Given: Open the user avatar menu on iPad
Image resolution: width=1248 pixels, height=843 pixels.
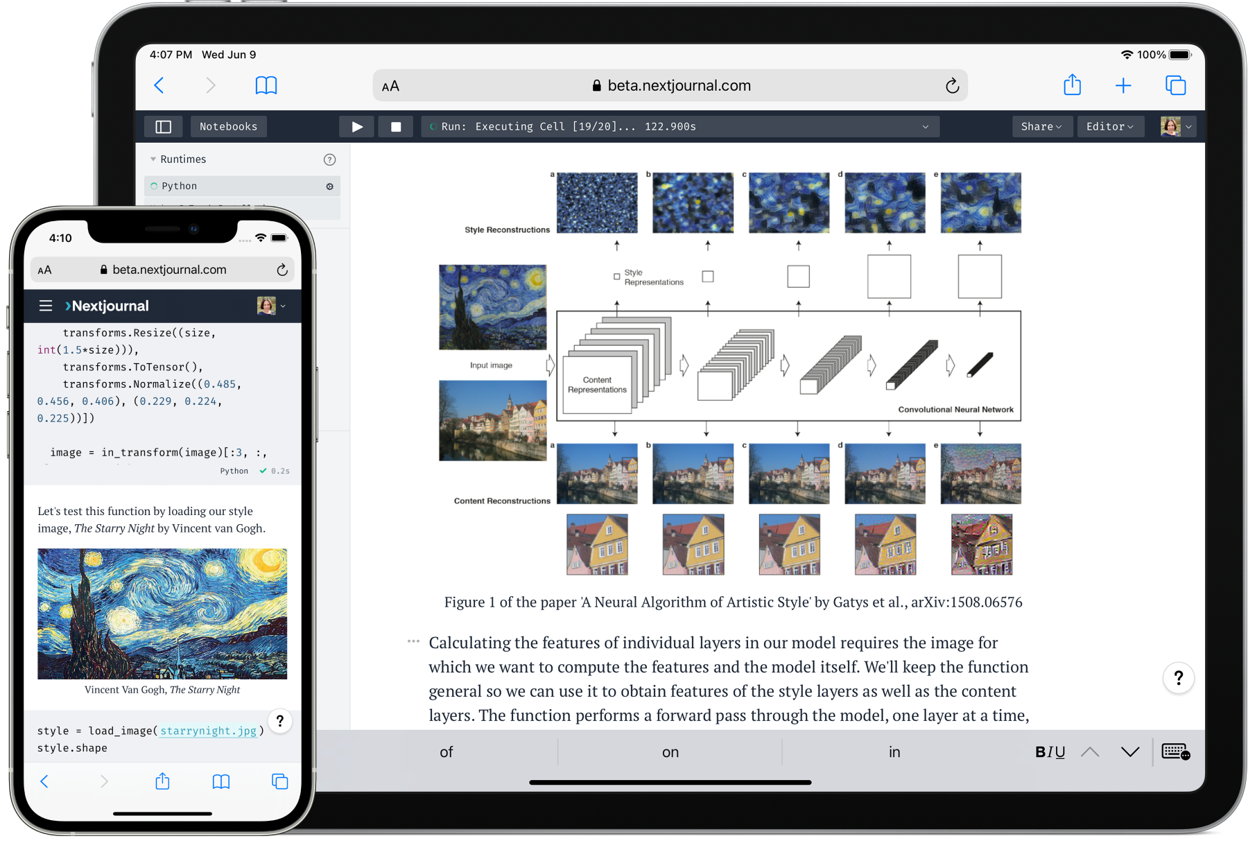Looking at the screenshot, I should [1177, 126].
